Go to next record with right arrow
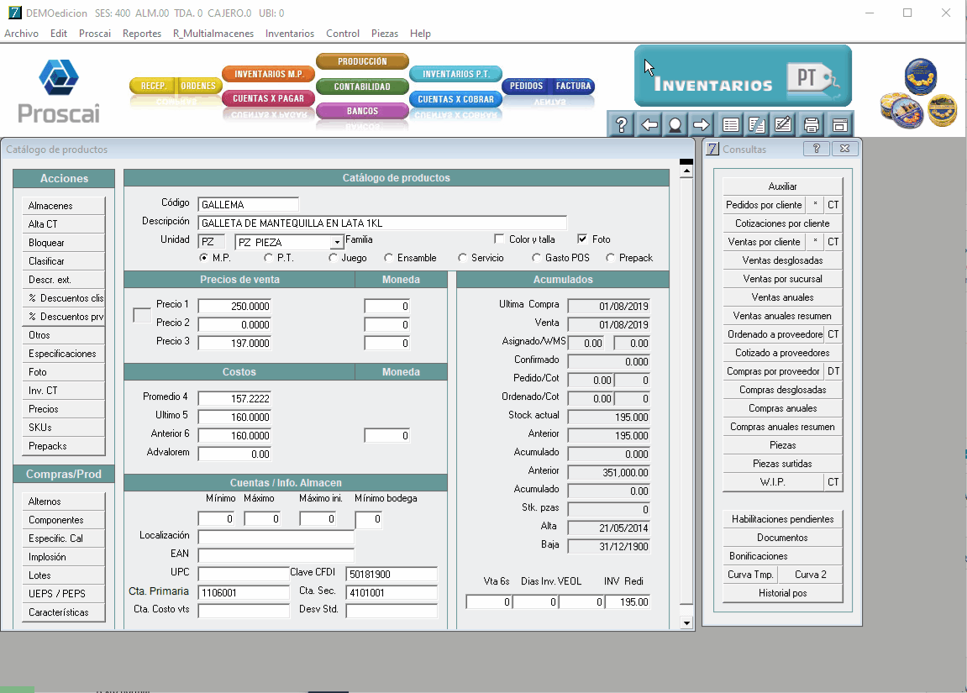 coord(702,125)
